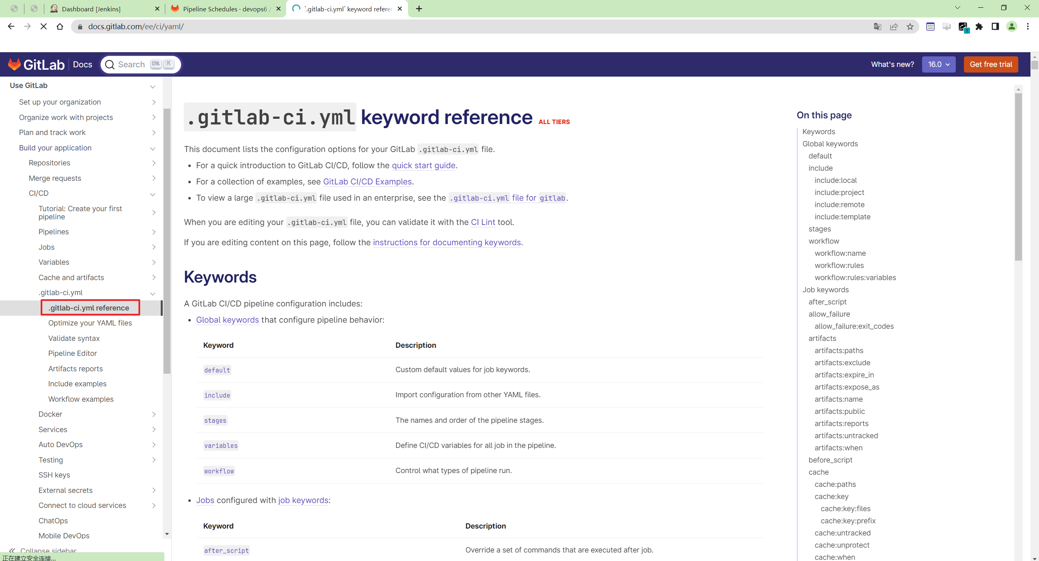The height and width of the screenshot is (561, 1039).
Task: Expand Plan and track work
Action: pos(153,133)
